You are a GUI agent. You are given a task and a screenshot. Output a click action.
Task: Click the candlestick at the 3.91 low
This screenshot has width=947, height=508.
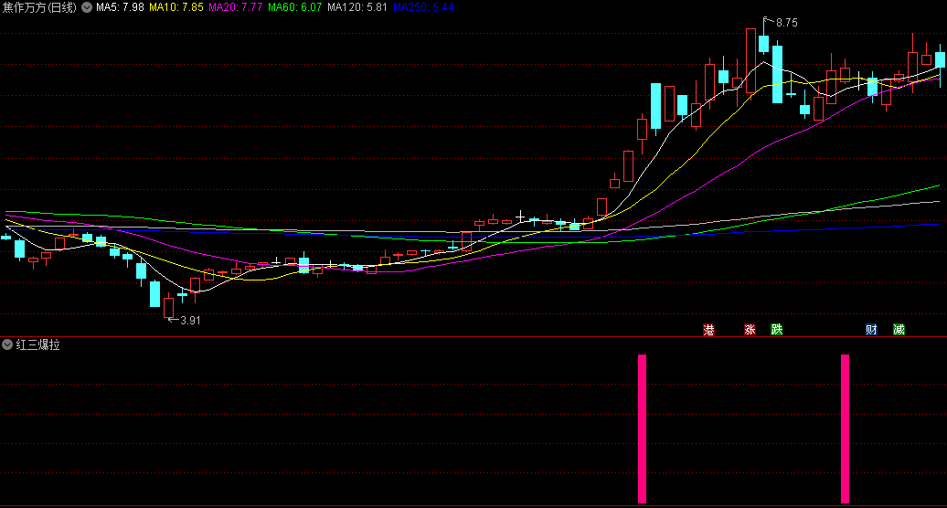click(x=168, y=308)
